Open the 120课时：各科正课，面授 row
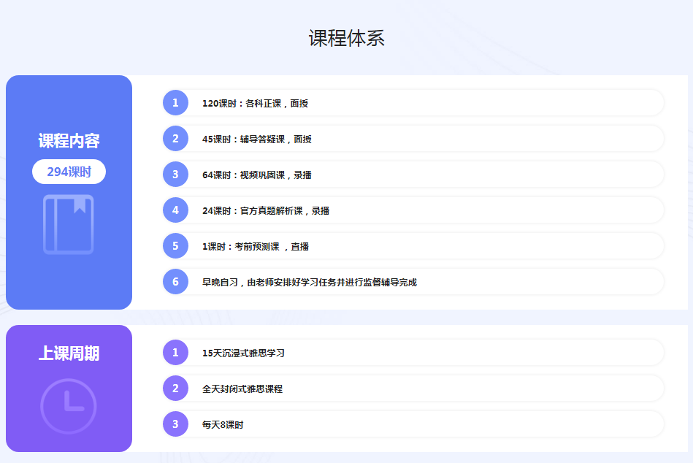The width and height of the screenshot is (693, 463). coord(255,104)
